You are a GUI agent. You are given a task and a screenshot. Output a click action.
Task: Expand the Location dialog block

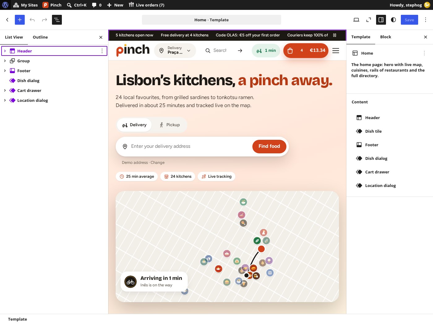(x=5, y=100)
